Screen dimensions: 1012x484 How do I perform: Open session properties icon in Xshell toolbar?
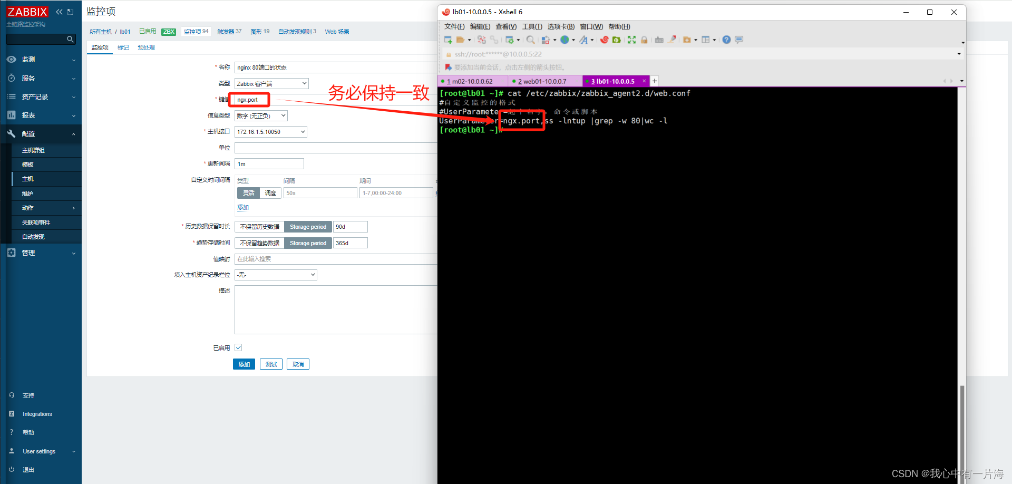click(x=509, y=40)
